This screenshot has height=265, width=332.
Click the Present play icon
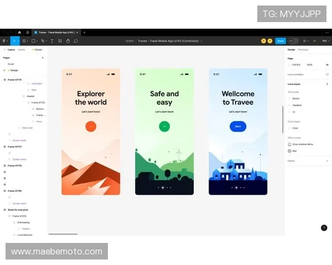tap(305, 41)
